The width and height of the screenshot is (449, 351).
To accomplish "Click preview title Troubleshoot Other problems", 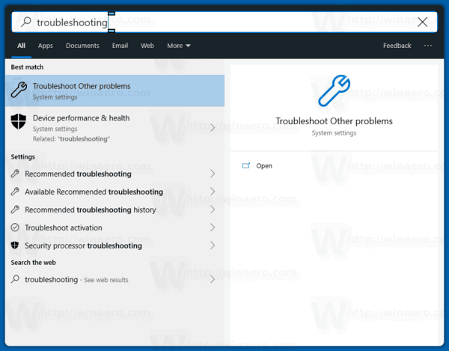I will pos(334,121).
